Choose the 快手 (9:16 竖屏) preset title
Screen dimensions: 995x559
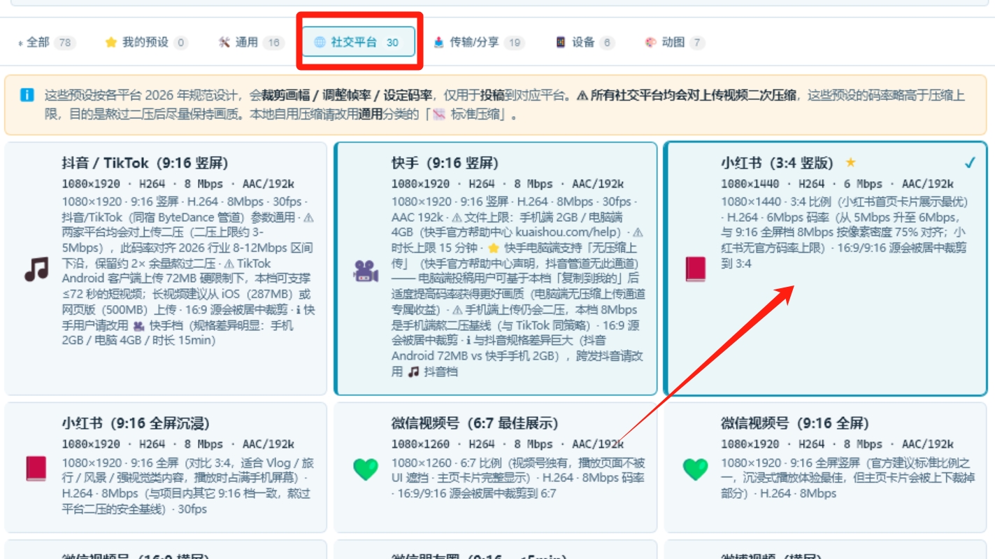click(445, 163)
